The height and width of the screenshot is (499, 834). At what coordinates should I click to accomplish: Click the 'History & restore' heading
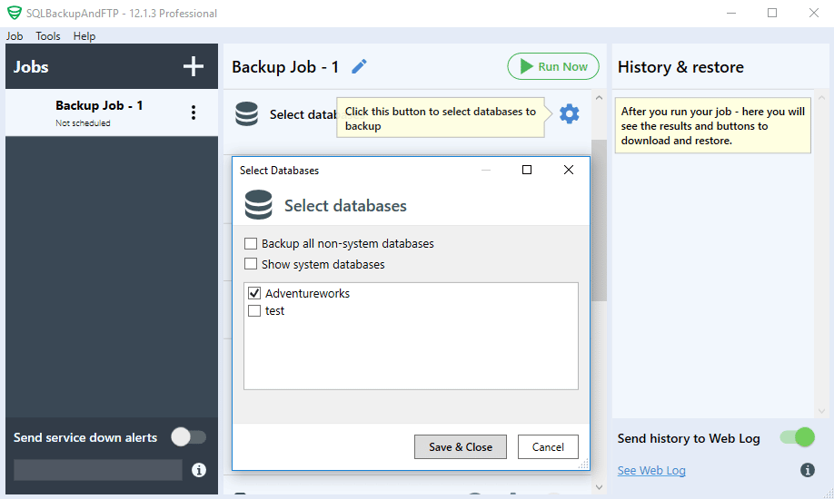pos(680,67)
